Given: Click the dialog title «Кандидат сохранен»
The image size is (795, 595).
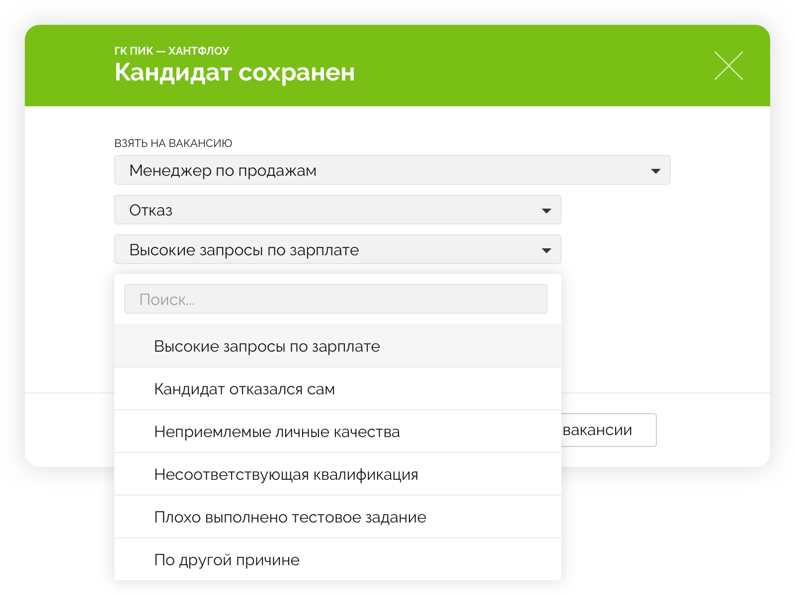Looking at the screenshot, I should (235, 73).
